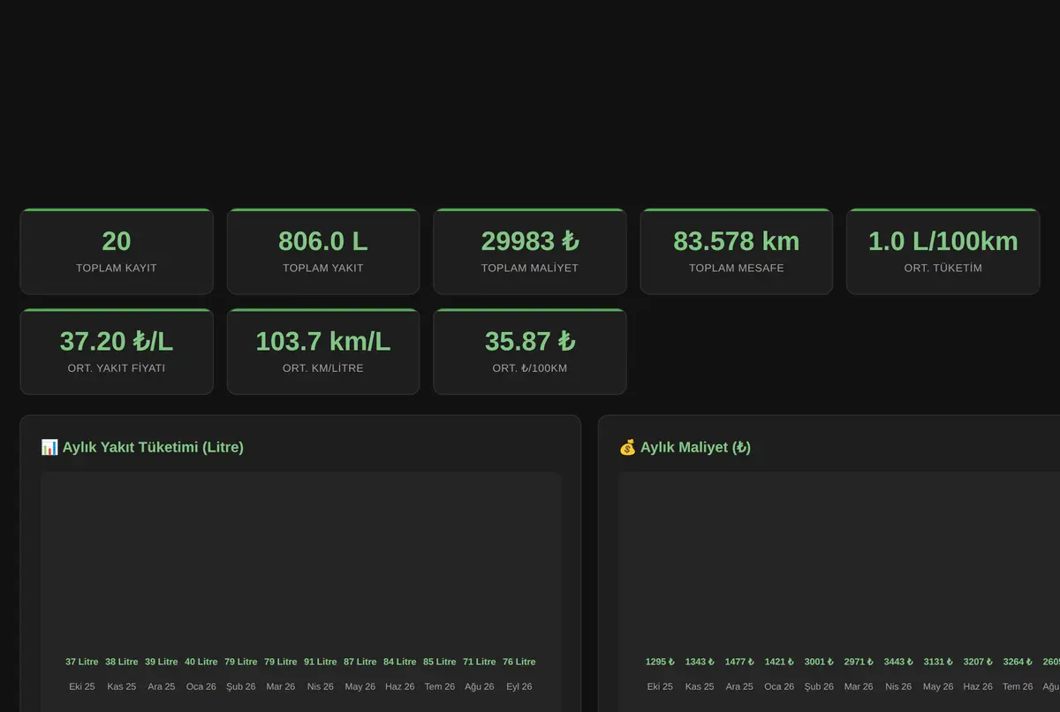Click Nis 26 in the fuel consumption chart
This screenshot has width=1060, height=712.
[321, 686]
